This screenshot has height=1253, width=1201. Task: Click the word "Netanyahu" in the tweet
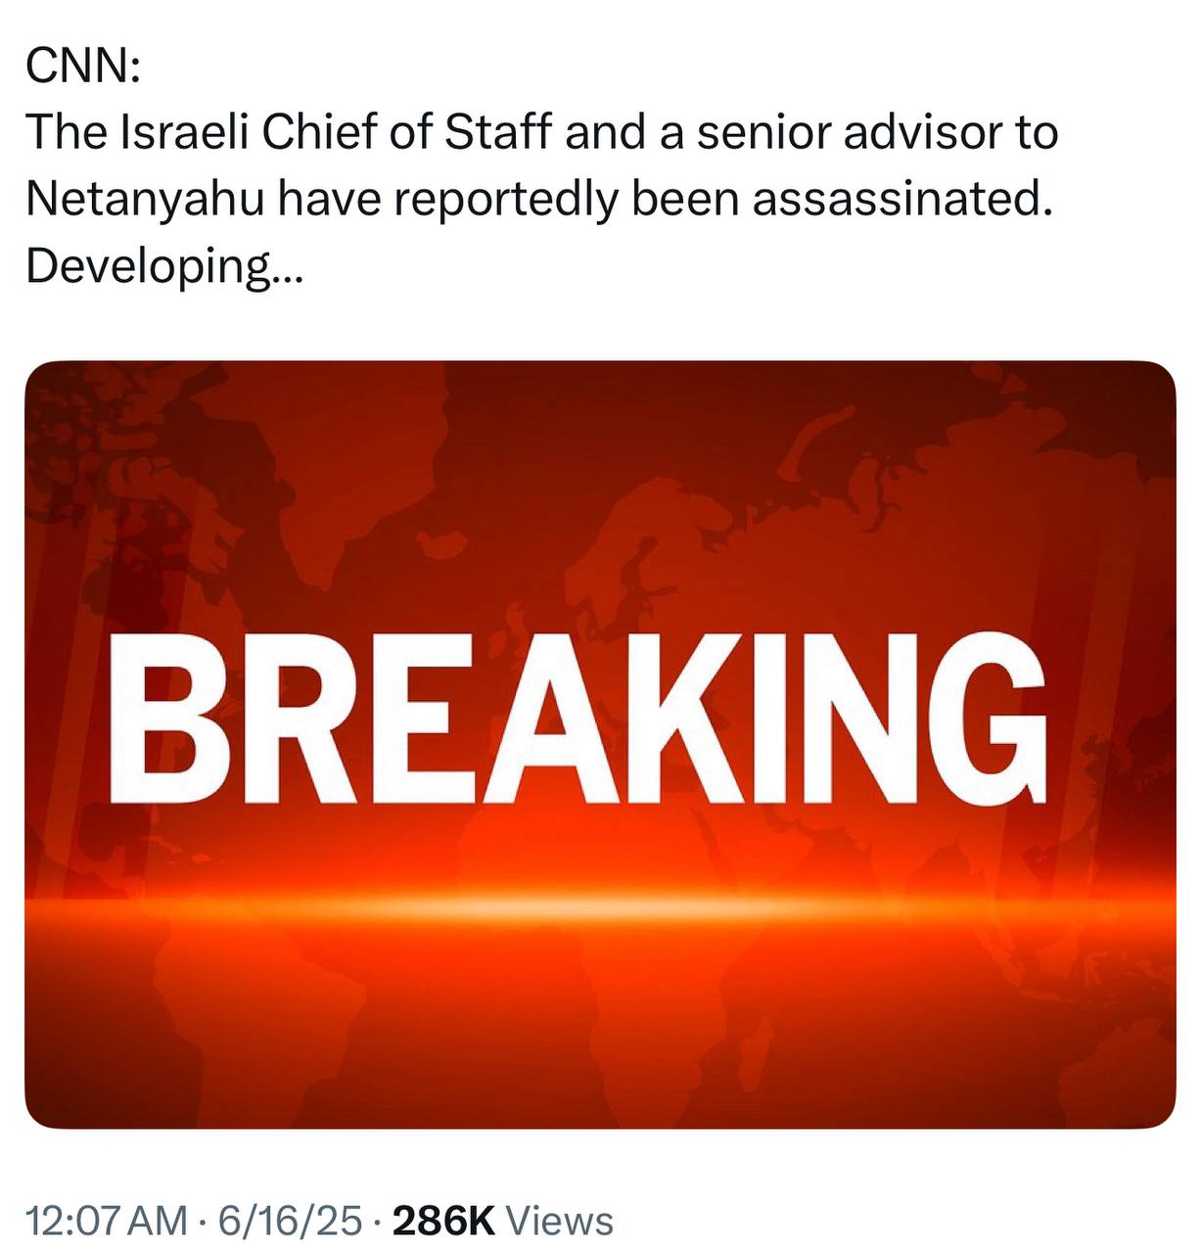coord(145,199)
